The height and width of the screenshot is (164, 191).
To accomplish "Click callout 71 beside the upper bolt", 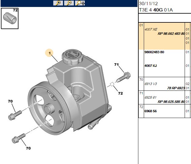I will [x=117, y=64].
